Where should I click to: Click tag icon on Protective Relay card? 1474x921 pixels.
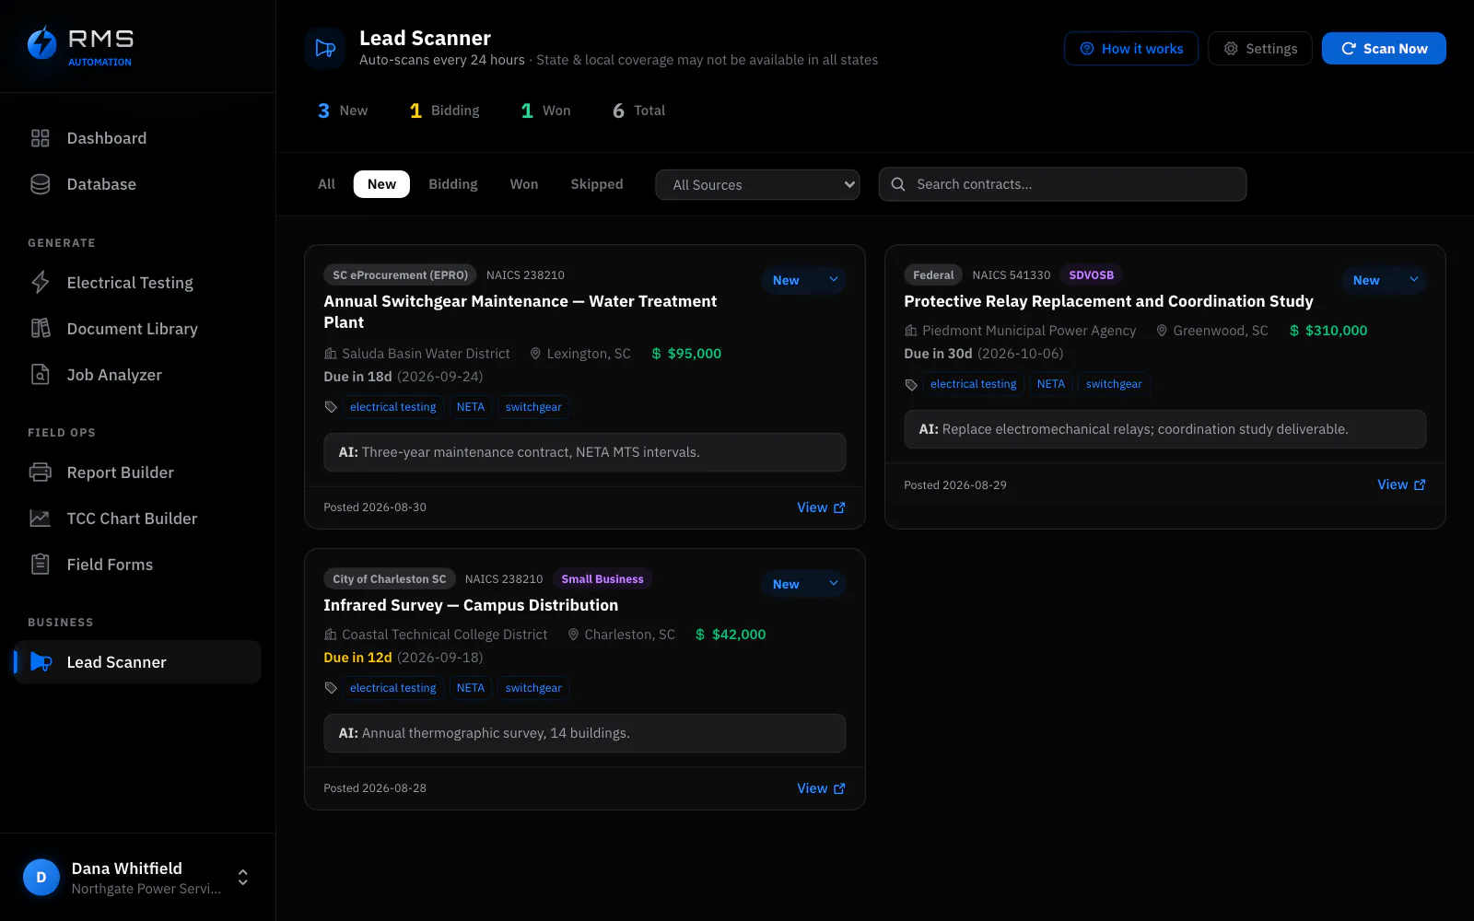(x=911, y=384)
